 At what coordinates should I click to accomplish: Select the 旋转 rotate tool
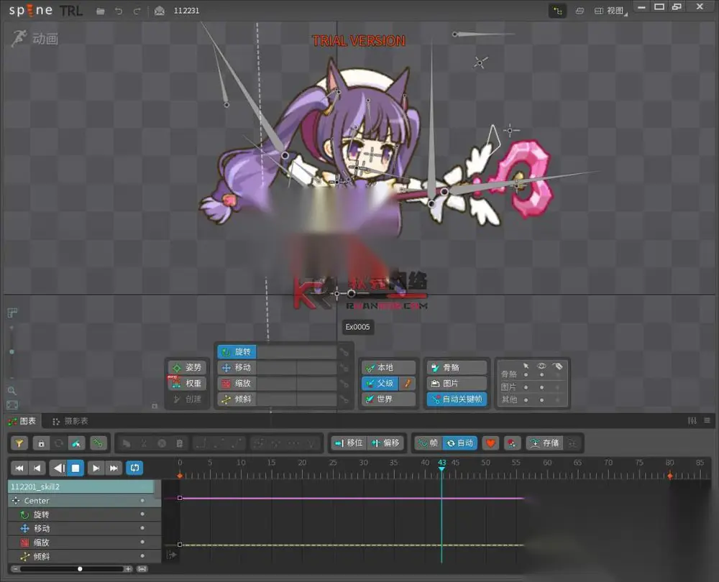tap(237, 351)
